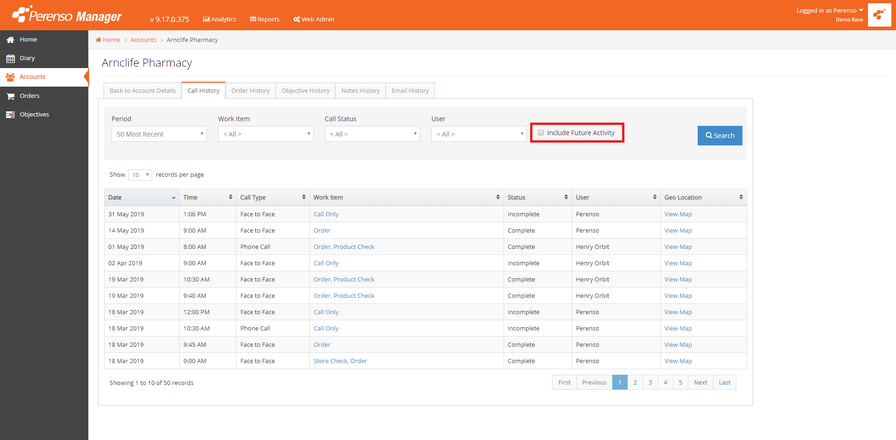Click the Perenso avatar icon at top right
The height and width of the screenshot is (440, 896).
[879, 15]
